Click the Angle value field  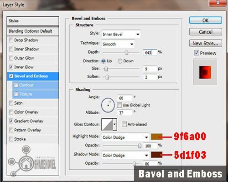tap(125, 98)
